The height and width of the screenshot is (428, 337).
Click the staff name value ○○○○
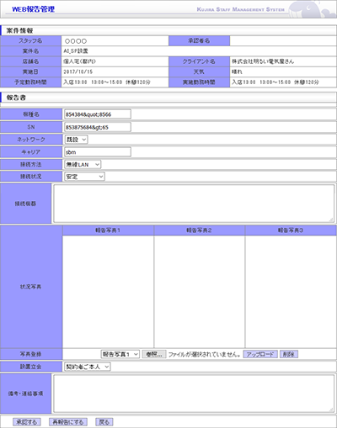(76, 41)
